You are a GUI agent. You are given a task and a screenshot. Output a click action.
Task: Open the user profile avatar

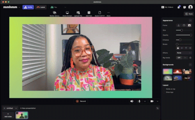pyautogui.click(x=190, y=7)
